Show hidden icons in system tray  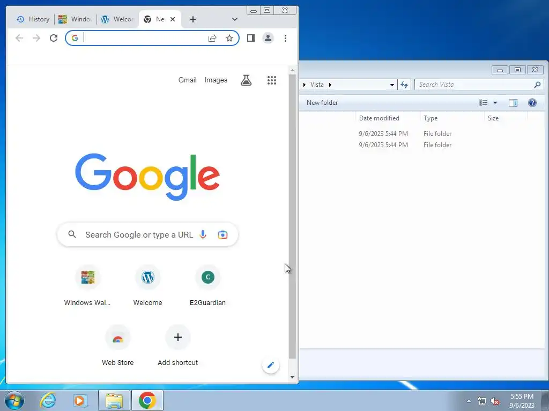[469, 401]
